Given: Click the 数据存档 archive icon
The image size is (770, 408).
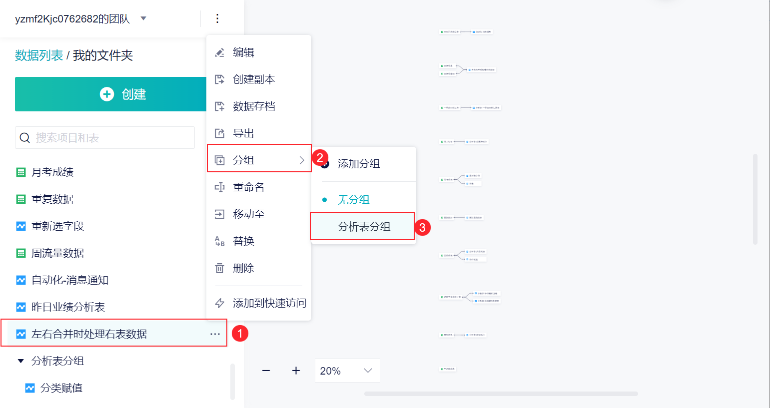Looking at the screenshot, I should pos(219,106).
